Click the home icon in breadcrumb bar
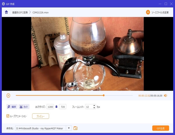The height and width of the screenshot is (135, 175). (x=6, y=12)
